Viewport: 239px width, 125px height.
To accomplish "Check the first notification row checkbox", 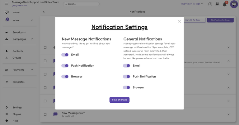I will pyautogui.click(x=45, y=47).
